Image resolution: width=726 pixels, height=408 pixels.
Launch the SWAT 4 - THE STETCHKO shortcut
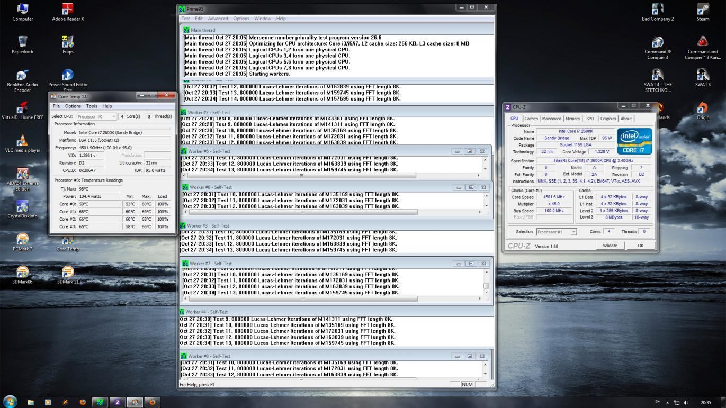coord(658,80)
